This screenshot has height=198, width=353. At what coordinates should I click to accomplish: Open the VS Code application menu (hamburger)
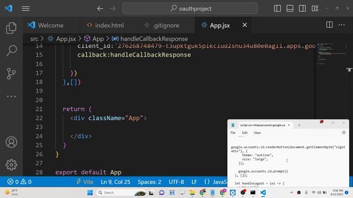pos(26,9)
